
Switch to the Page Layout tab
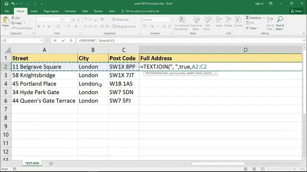pos(51,11)
